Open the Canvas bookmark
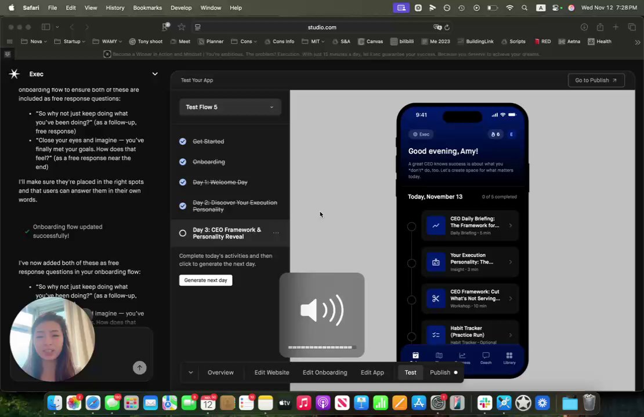 point(371,42)
